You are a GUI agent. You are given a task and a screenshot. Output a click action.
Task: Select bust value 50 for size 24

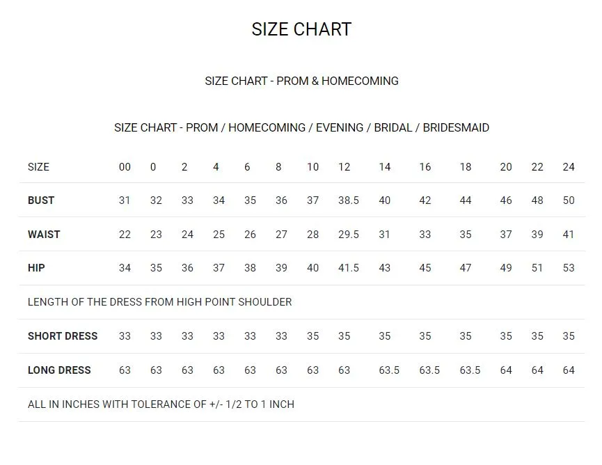(x=569, y=200)
